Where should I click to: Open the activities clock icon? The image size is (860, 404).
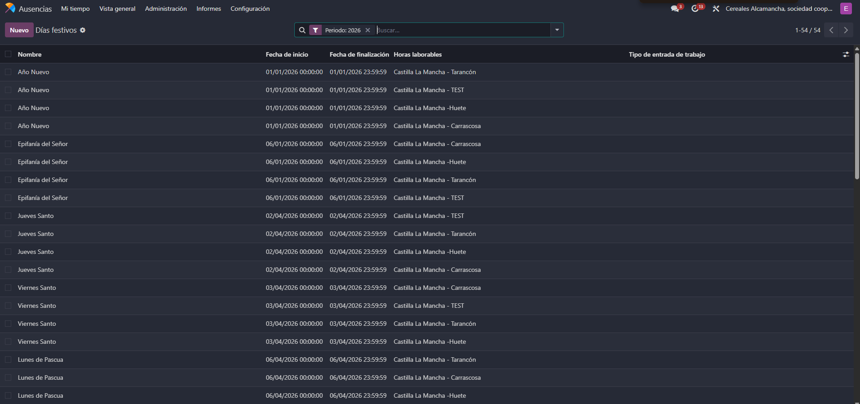(695, 9)
